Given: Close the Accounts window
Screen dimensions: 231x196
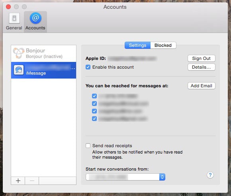Looking at the screenshot, I should (8, 7).
